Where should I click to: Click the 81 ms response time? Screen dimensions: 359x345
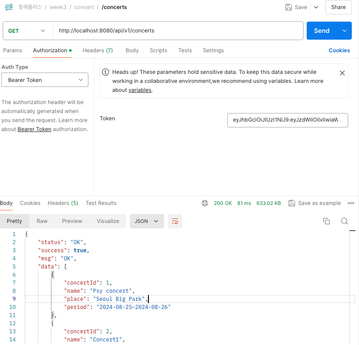click(244, 203)
